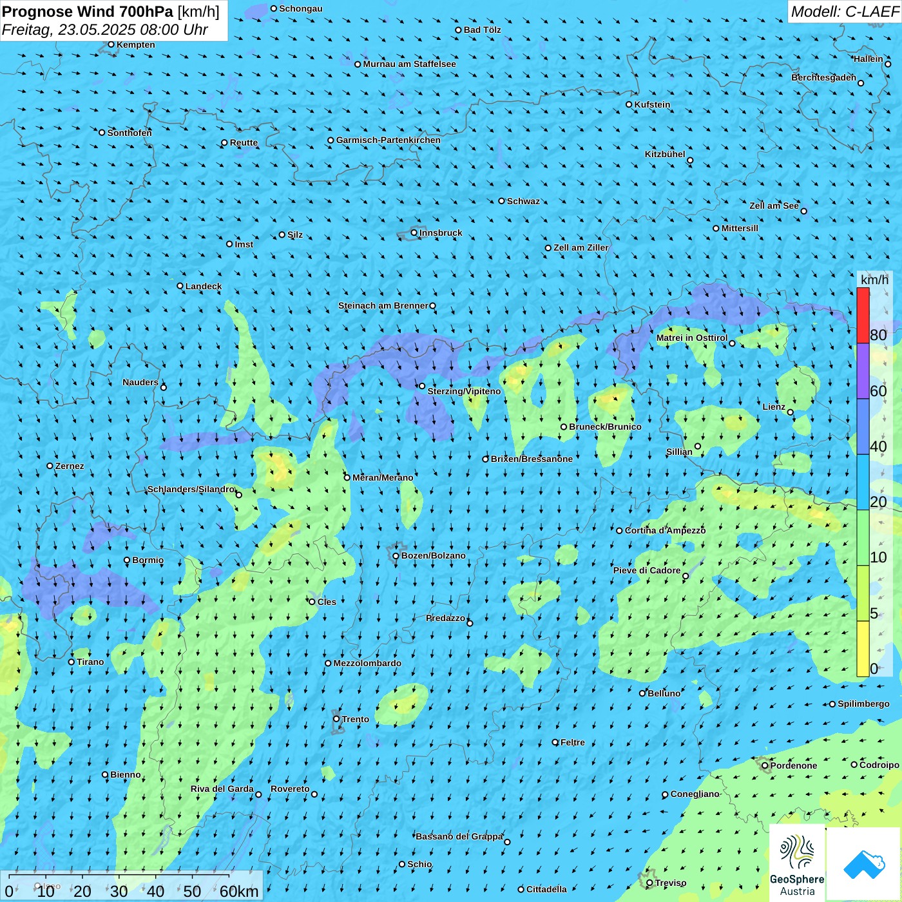Click the 'Meran/Merano' label

coord(383,477)
